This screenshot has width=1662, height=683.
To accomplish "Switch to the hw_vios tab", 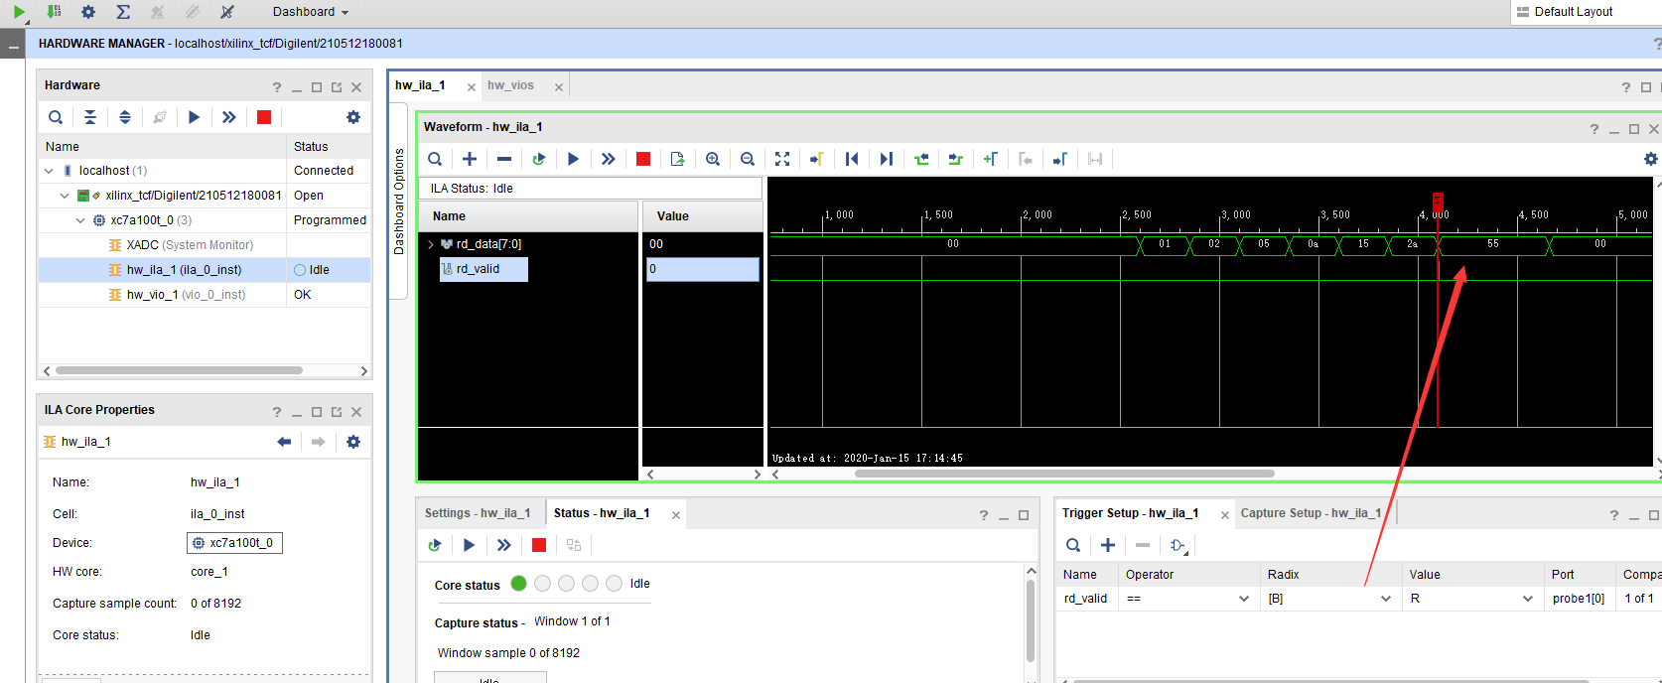I will point(510,85).
